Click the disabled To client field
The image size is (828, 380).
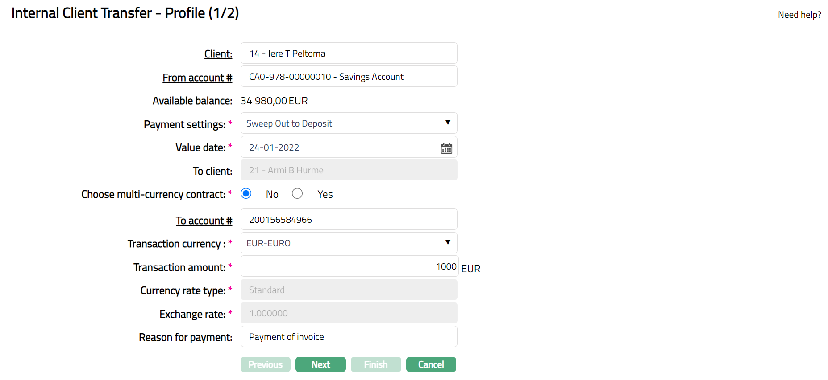[x=349, y=170]
